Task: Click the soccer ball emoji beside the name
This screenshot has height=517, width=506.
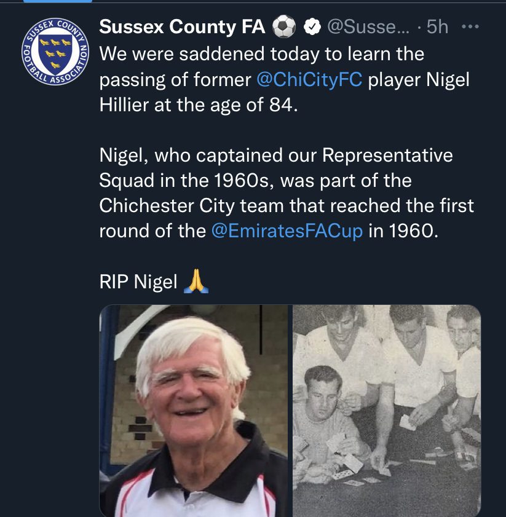Action: click(x=284, y=27)
